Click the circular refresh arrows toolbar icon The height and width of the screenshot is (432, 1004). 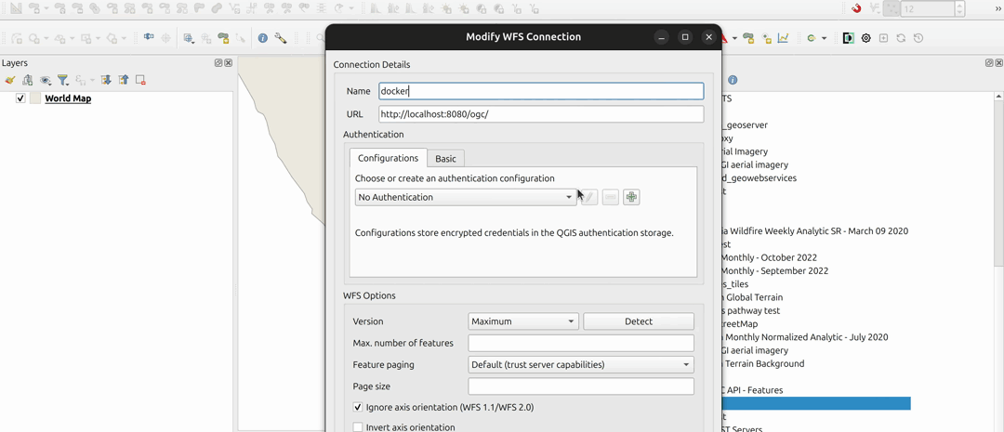tap(901, 38)
